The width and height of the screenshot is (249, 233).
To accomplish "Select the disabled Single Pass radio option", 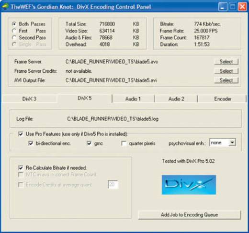I will click(x=14, y=44).
